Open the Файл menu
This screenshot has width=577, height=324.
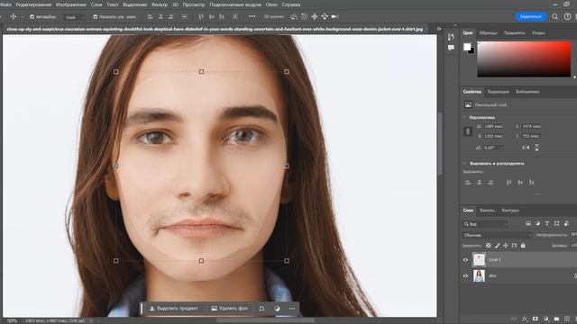[x=6, y=4]
